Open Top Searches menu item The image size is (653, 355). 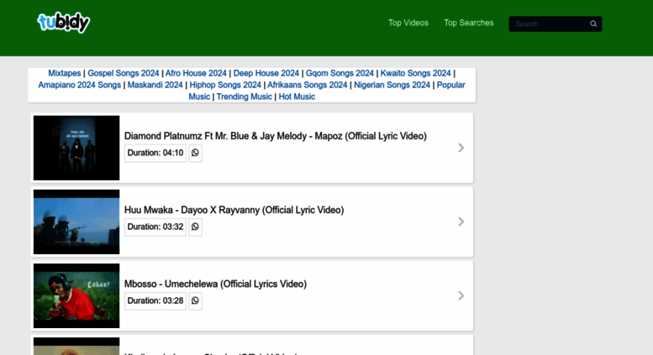click(x=468, y=23)
